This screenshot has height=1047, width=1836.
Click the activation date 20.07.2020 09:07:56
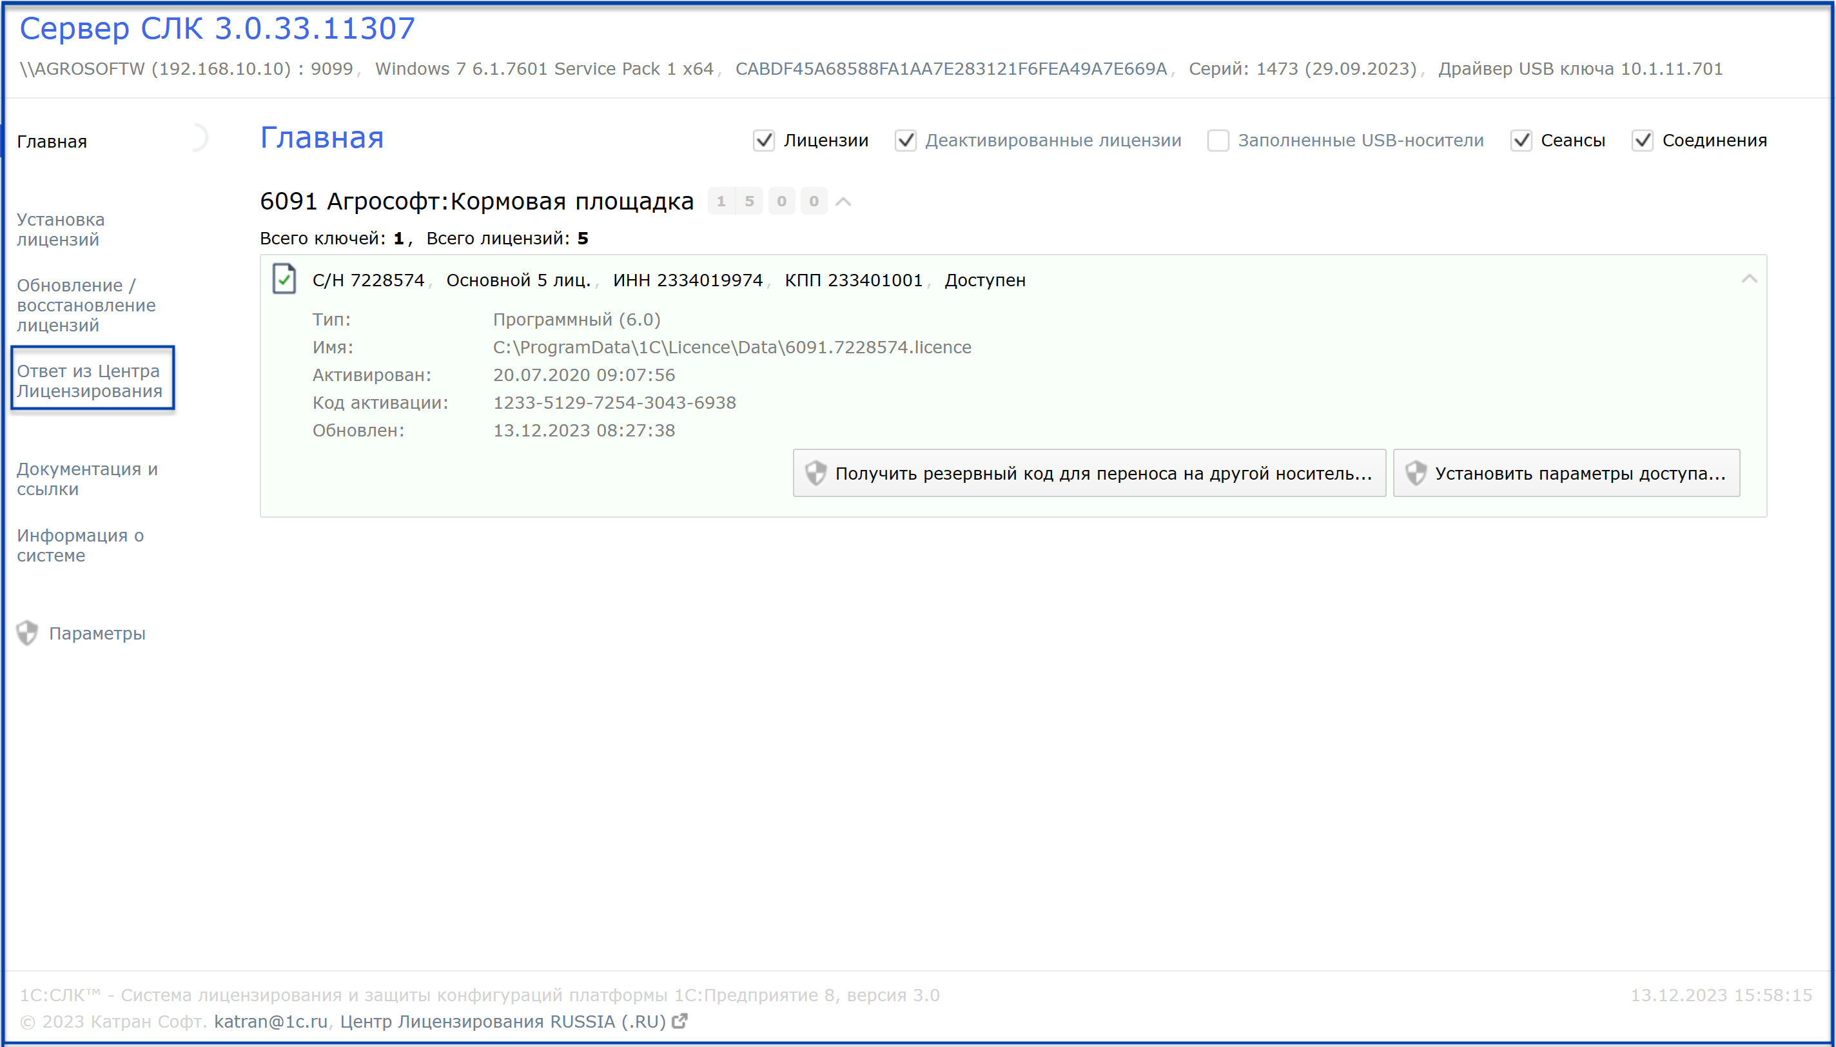point(583,375)
